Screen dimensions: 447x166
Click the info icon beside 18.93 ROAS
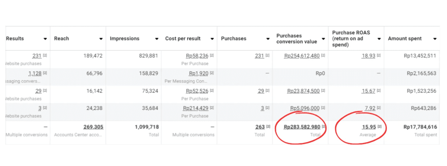[x=379, y=56]
